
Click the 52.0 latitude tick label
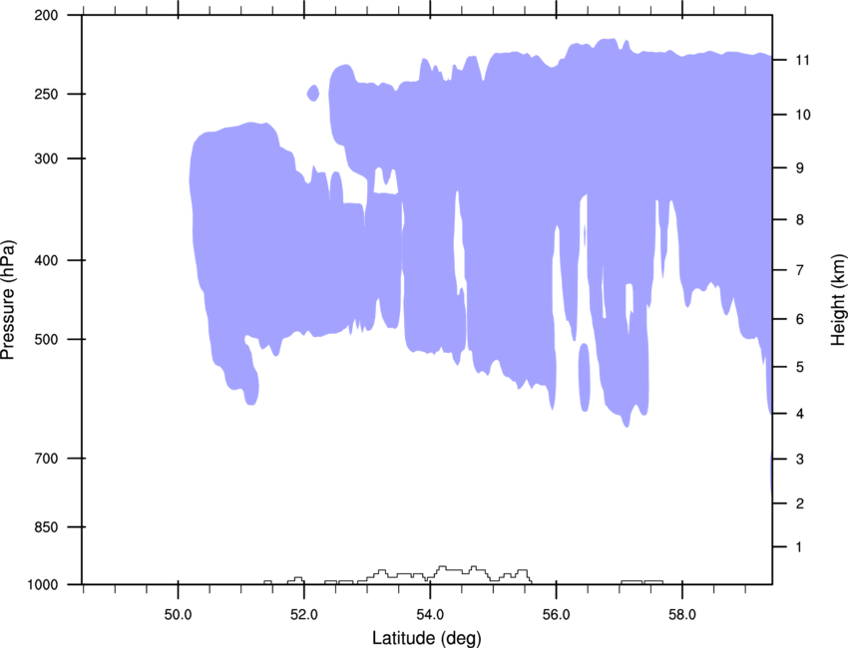click(304, 615)
